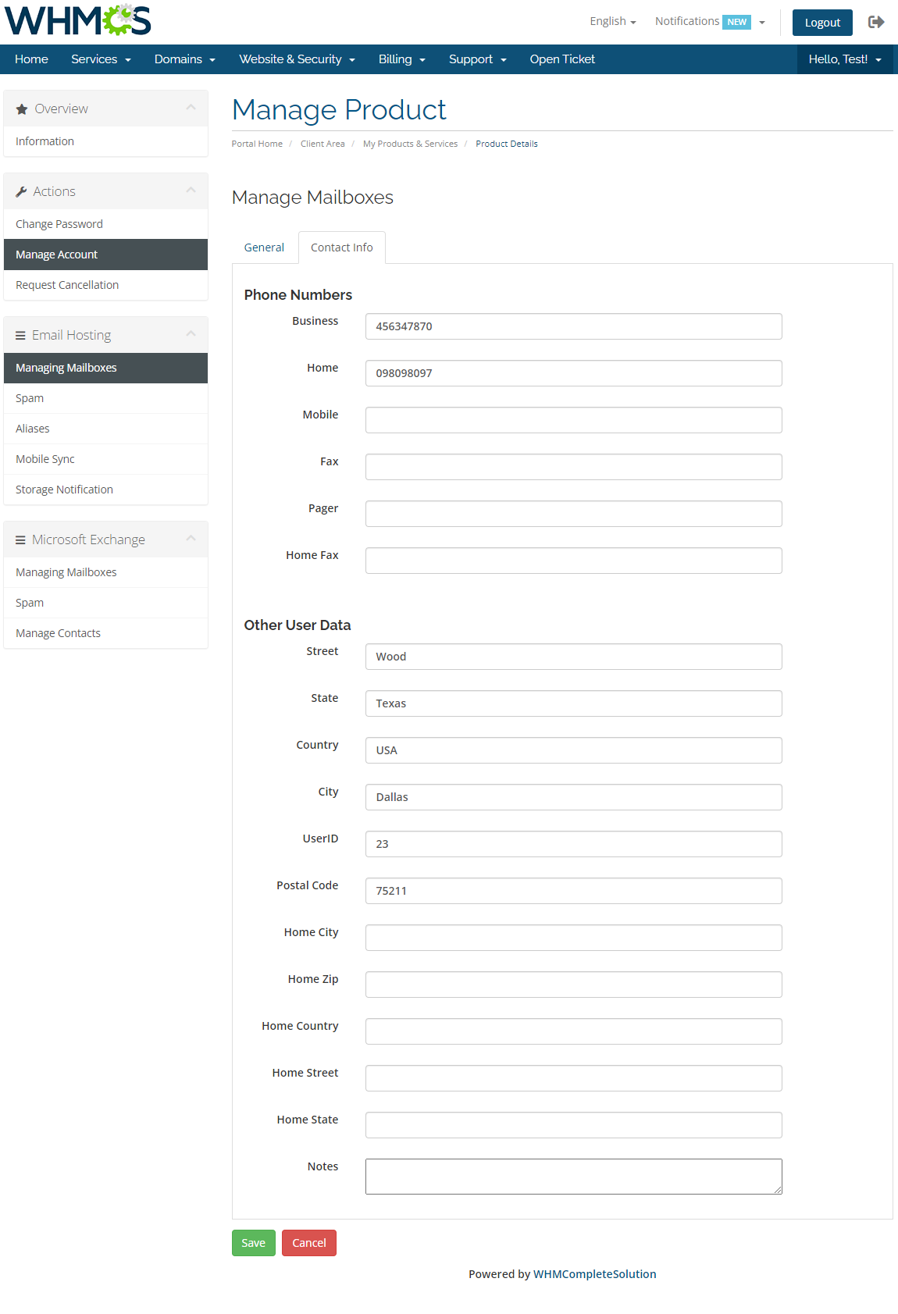Click the Country field containing USA

coord(573,750)
